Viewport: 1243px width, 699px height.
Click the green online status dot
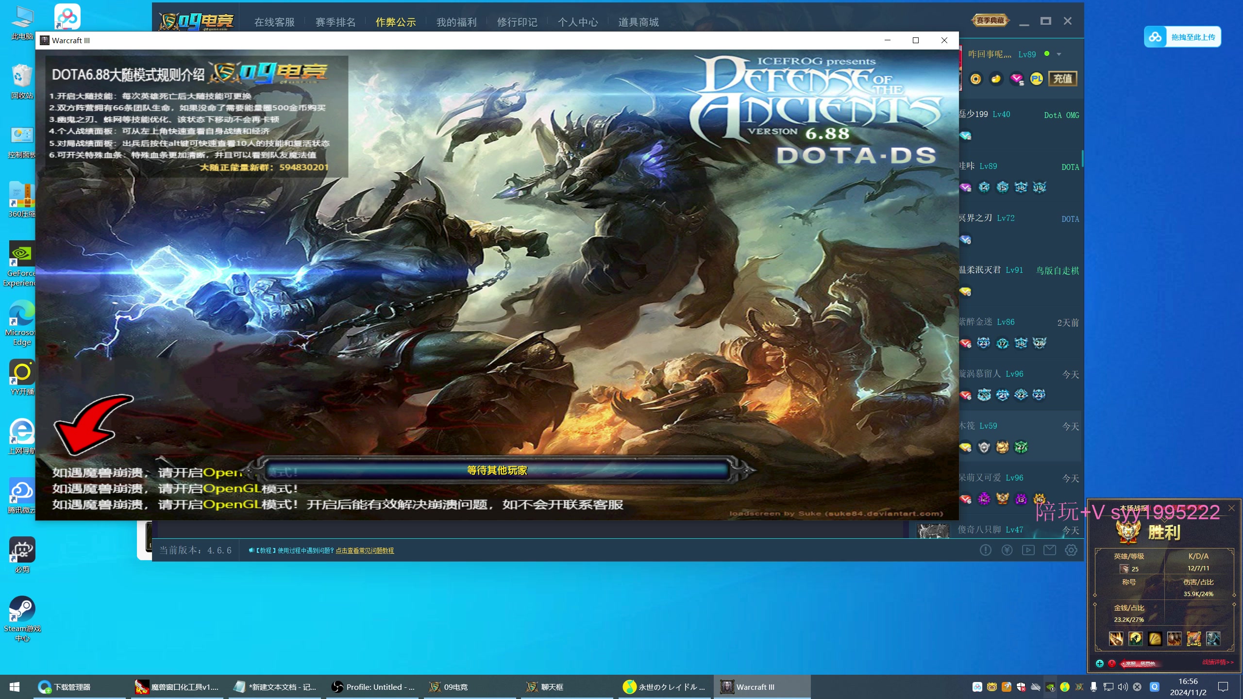(x=1047, y=53)
